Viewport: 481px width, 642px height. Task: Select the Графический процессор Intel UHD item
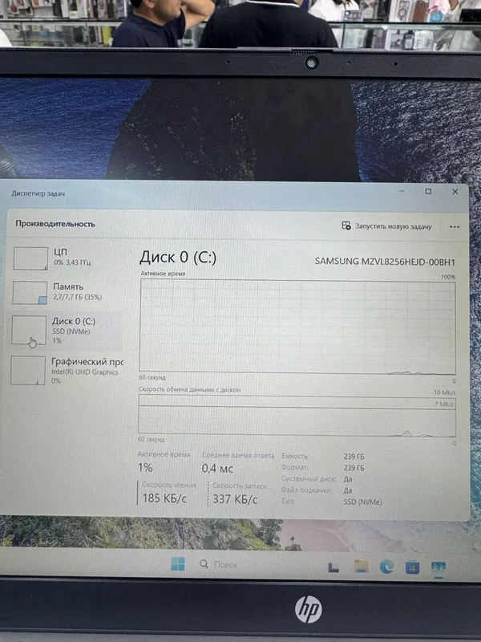pyautogui.click(x=66, y=371)
